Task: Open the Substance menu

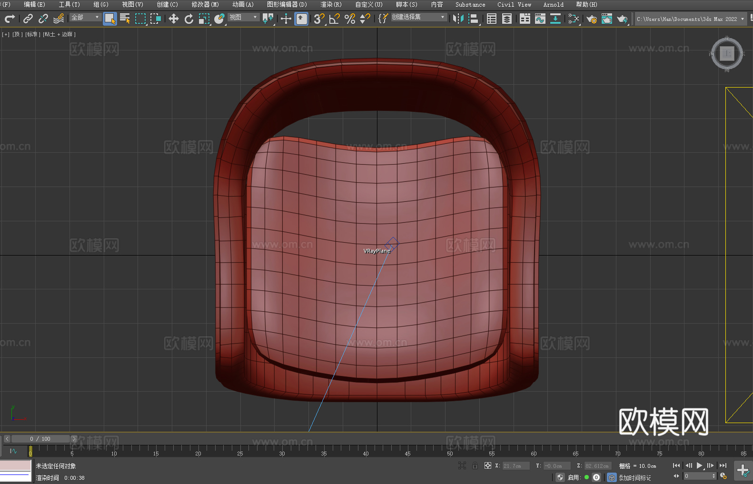Action: (x=470, y=4)
